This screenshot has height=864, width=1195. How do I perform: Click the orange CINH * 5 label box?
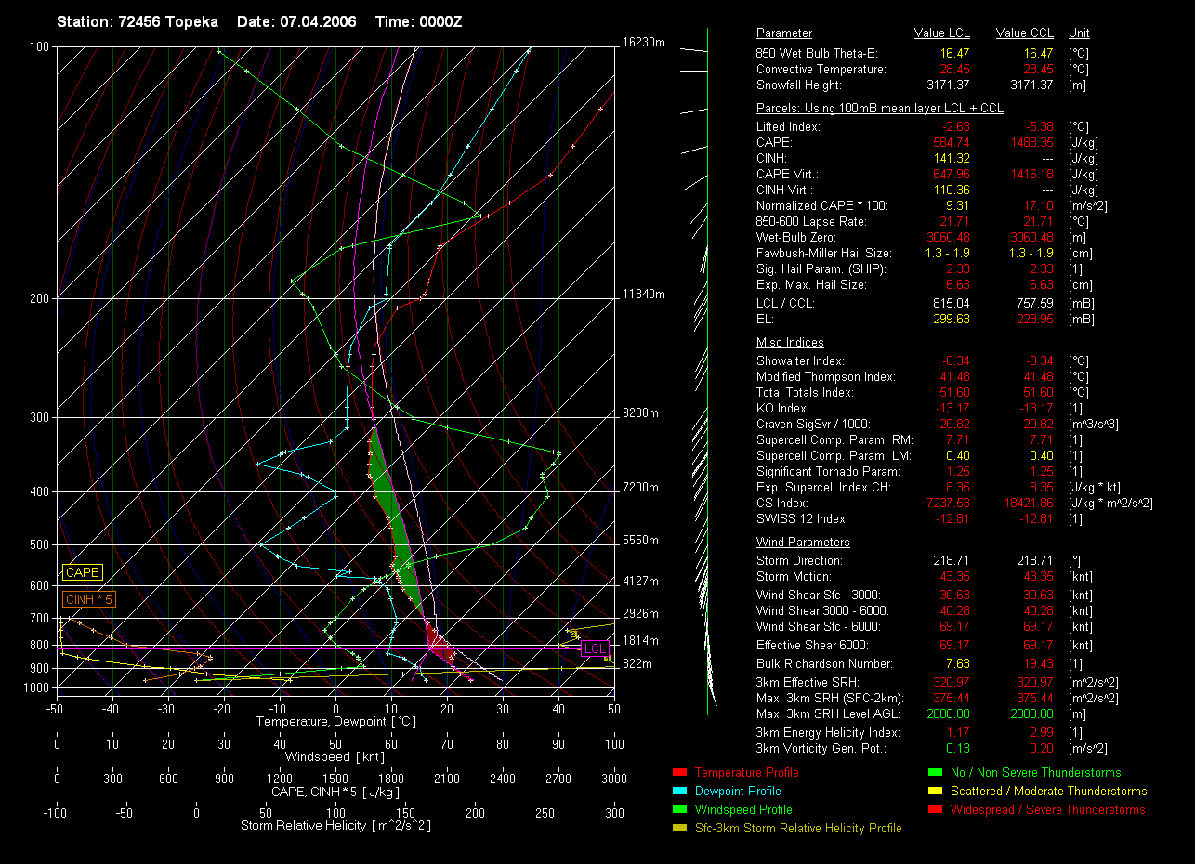coord(89,600)
